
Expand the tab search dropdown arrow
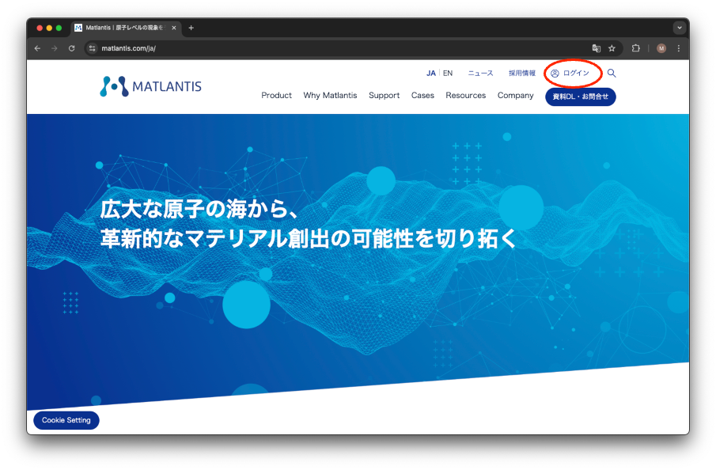tap(679, 28)
